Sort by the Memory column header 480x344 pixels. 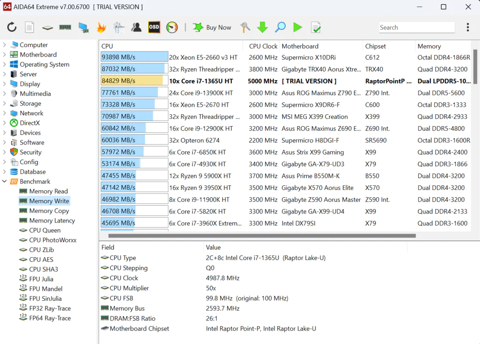[x=443, y=46]
